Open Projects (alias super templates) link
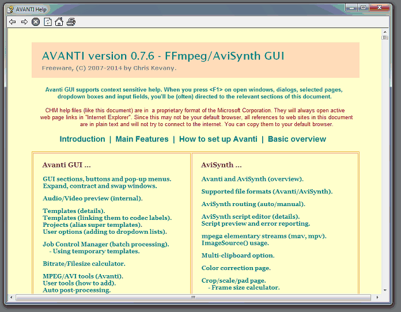401x312 pixels. tap(92, 225)
